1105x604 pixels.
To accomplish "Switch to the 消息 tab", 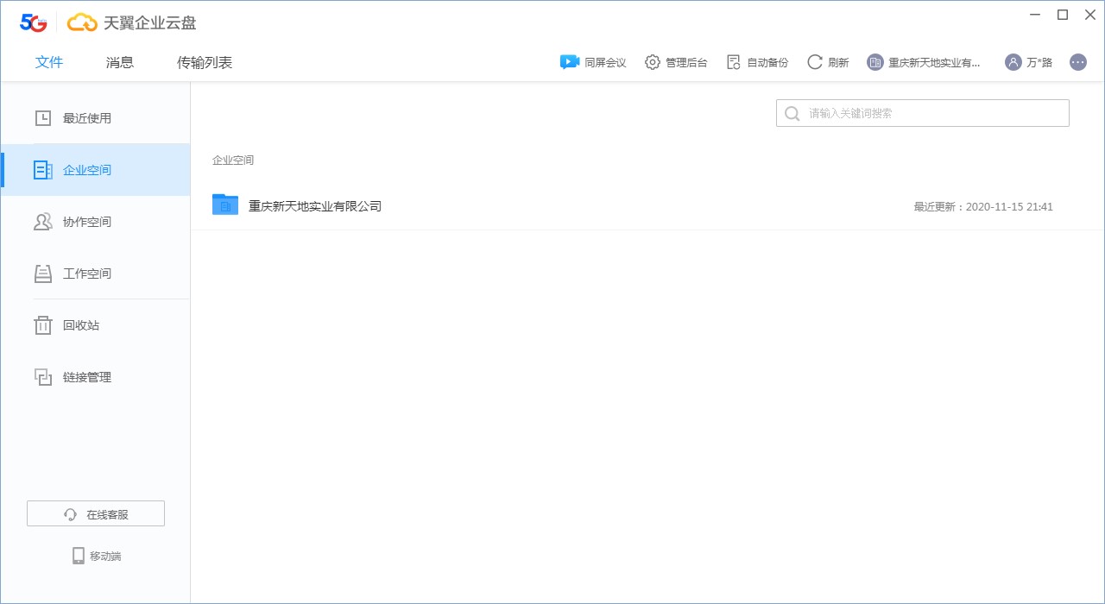I will point(120,62).
